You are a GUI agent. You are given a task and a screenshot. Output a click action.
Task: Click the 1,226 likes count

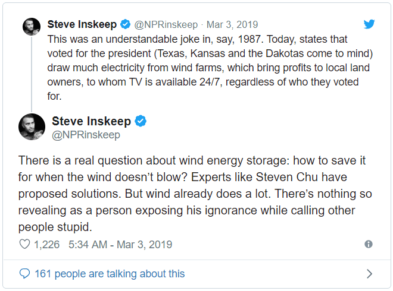(48, 244)
